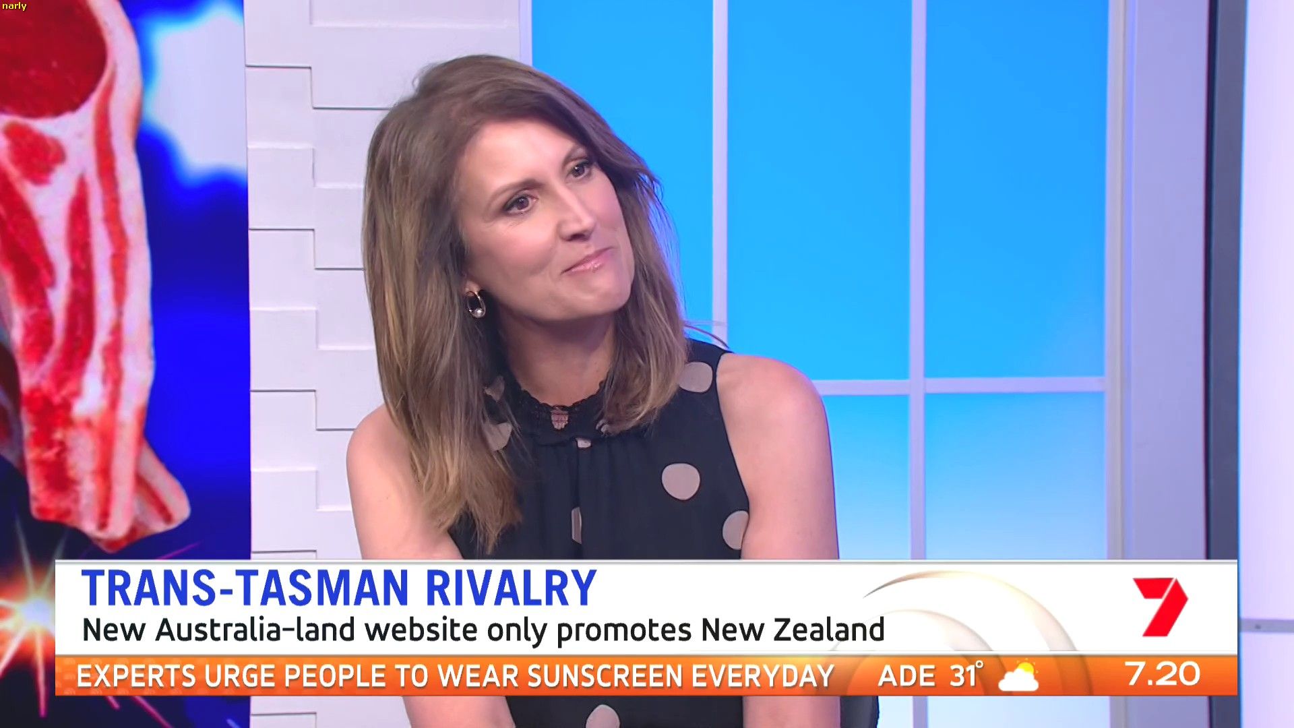Select the raw meat image on screen
This screenshot has height=728, width=1294.
click(81, 270)
